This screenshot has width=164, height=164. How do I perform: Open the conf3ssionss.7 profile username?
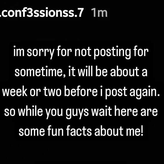pos(42,12)
